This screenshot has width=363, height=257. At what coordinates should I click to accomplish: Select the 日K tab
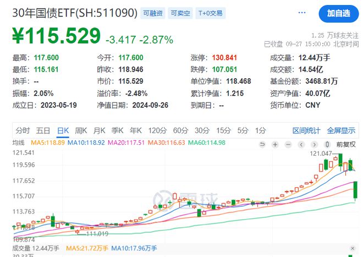tap(63, 130)
